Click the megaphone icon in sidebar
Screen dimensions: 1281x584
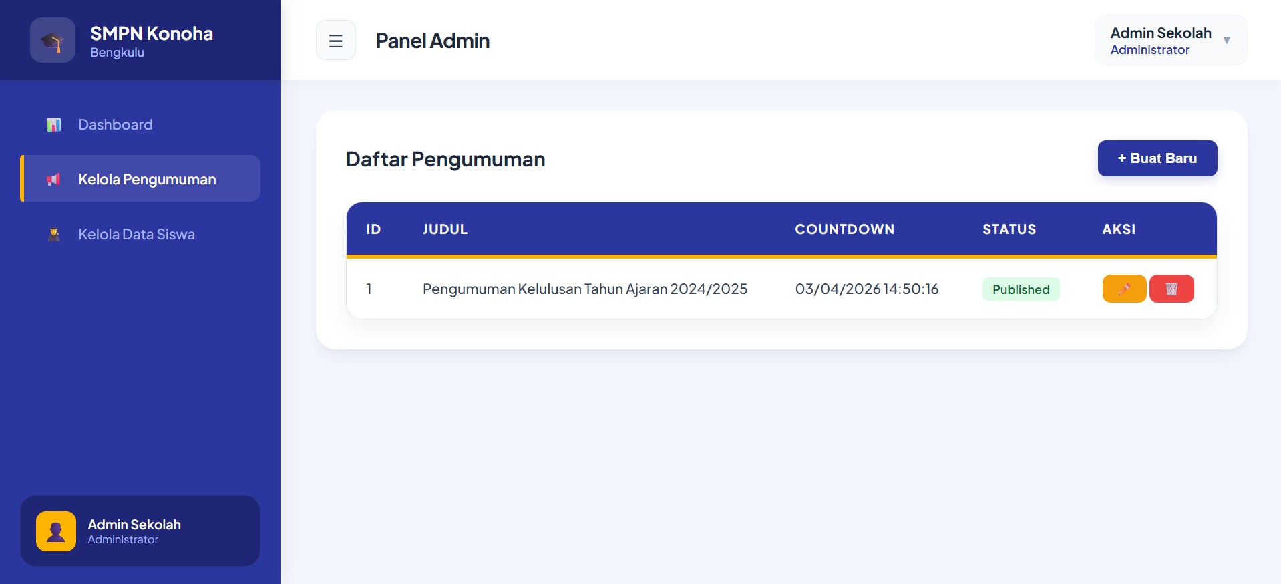click(x=53, y=180)
